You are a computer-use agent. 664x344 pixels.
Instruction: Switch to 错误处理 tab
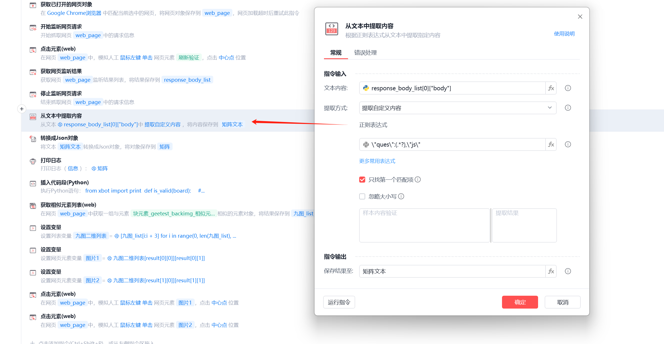pyautogui.click(x=365, y=53)
